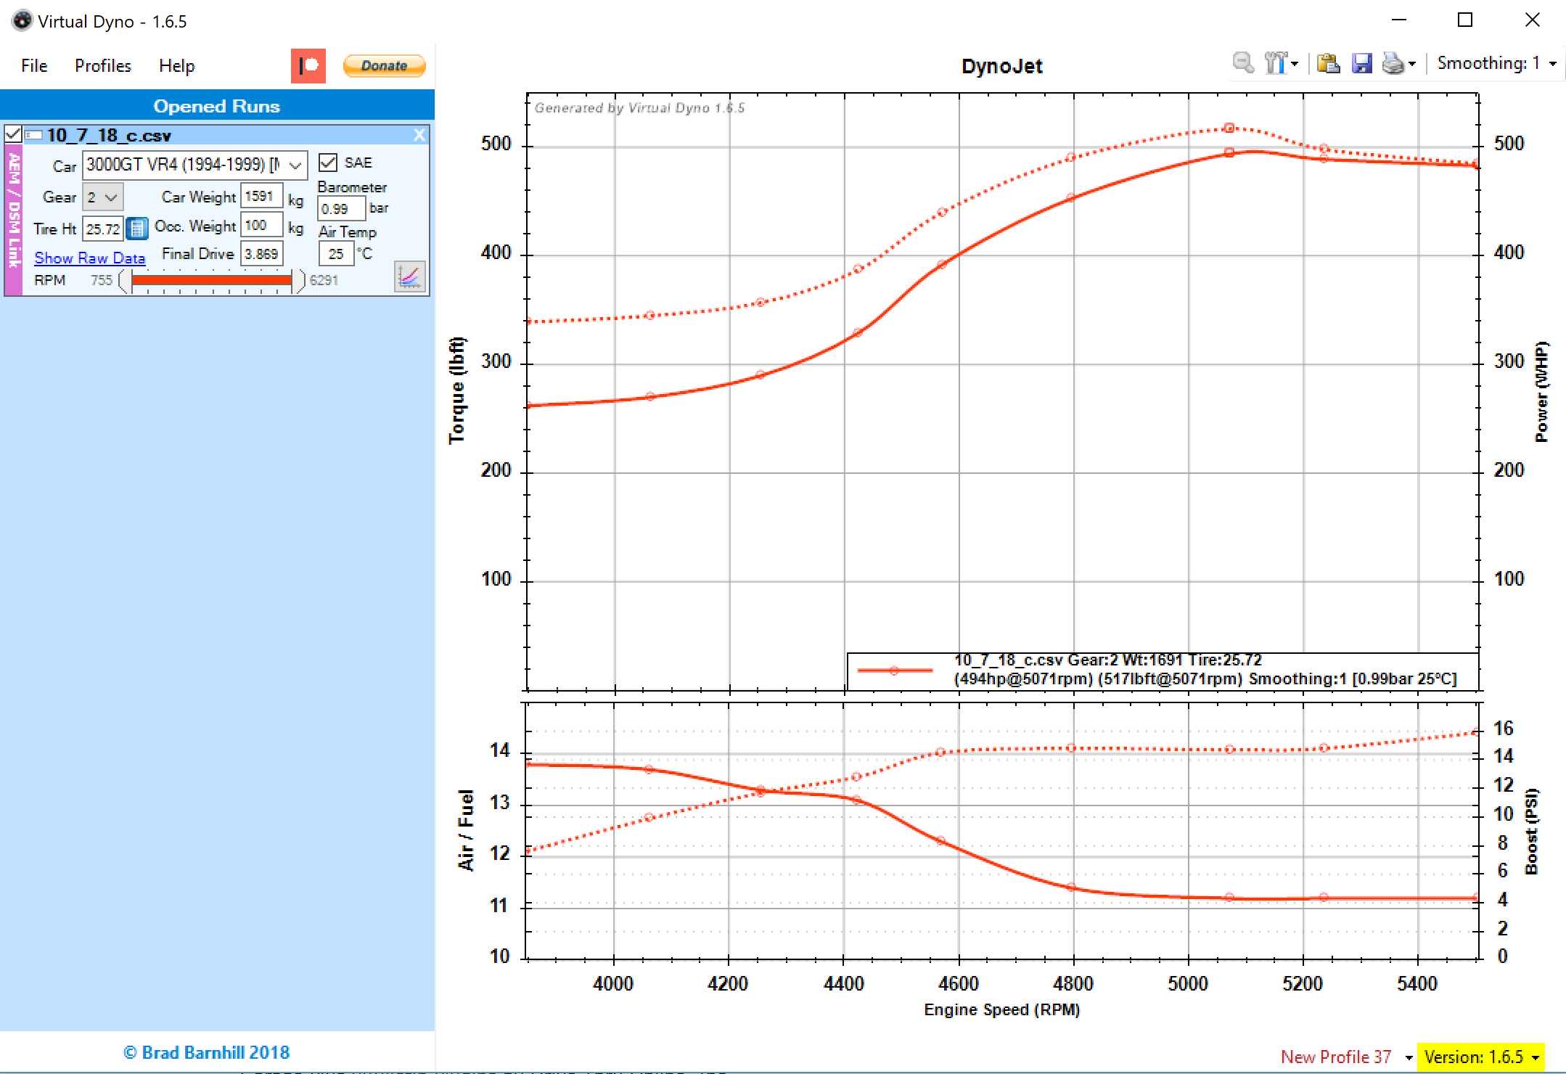
Task: Edit the Final Drive field
Action: 261,254
